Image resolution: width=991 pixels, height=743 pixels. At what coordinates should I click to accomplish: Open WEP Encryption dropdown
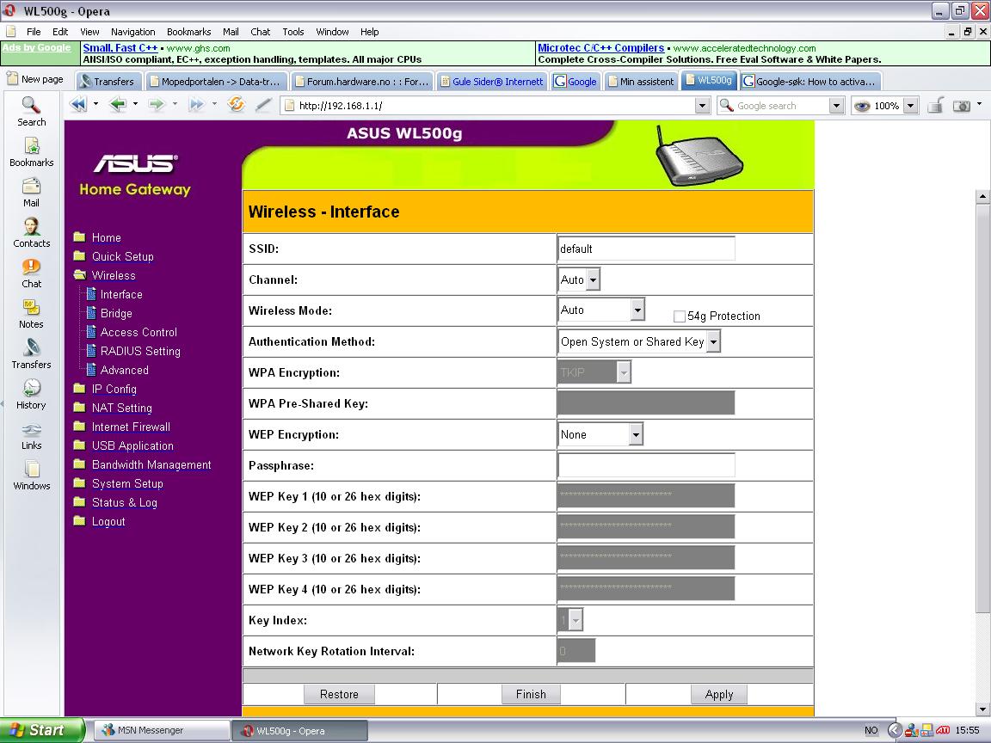[x=636, y=434]
